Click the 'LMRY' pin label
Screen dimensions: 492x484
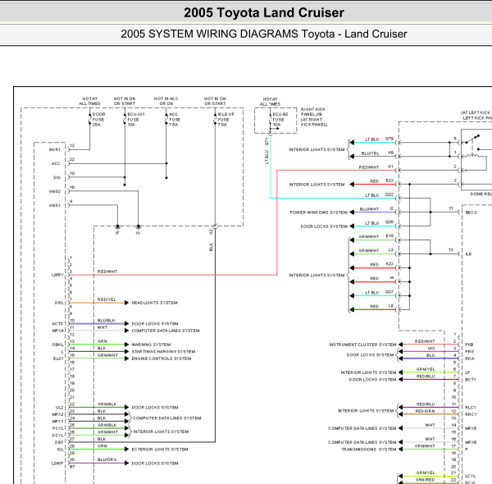pos(57,275)
